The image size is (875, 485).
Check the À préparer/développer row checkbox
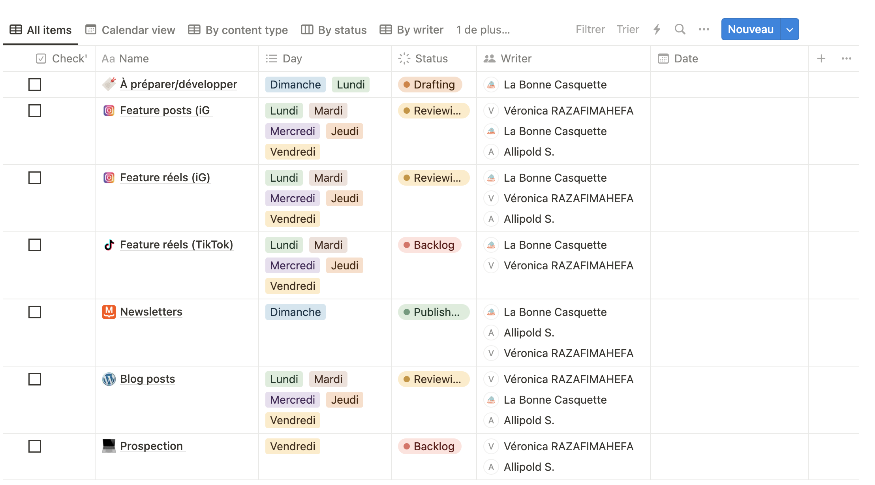pyautogui.click(x=35, y=85)
